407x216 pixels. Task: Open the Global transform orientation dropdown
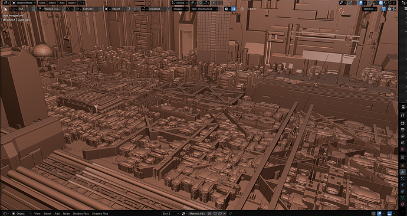[180, 3]
